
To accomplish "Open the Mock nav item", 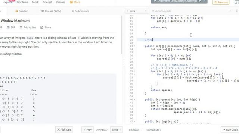I will (35, 2).
